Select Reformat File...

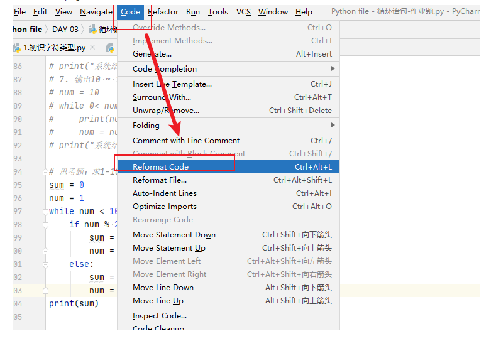click(x=228, y=180)
